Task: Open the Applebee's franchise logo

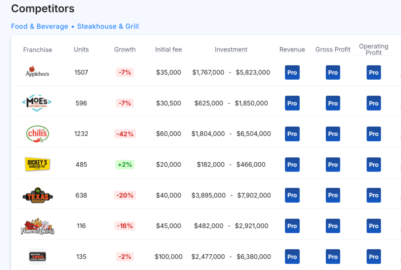Action: (x=37, y=72)
